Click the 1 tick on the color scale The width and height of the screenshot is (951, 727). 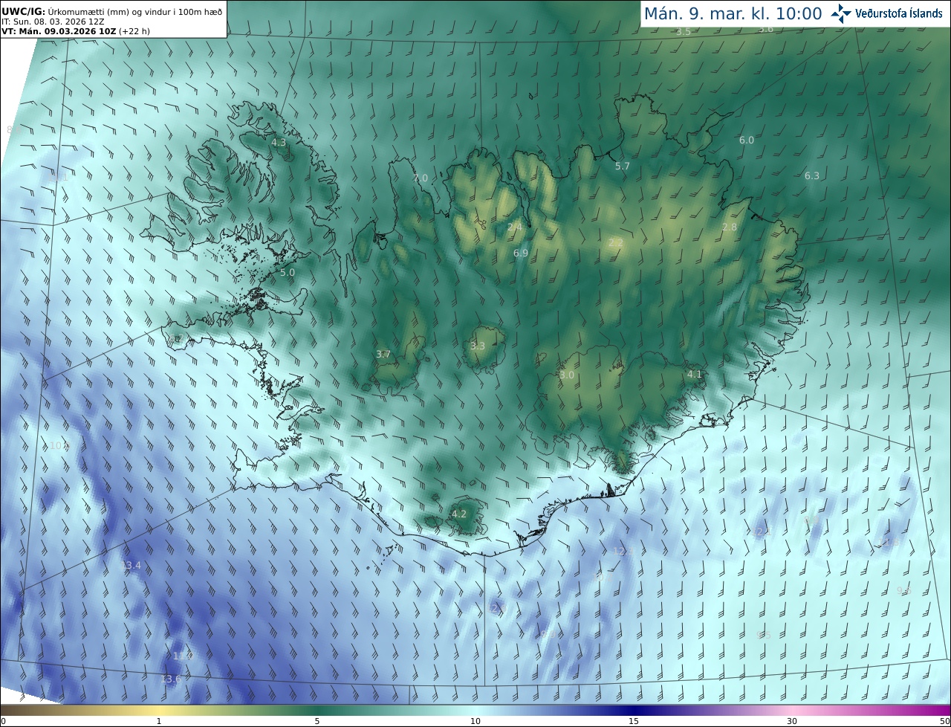[159, 721]
